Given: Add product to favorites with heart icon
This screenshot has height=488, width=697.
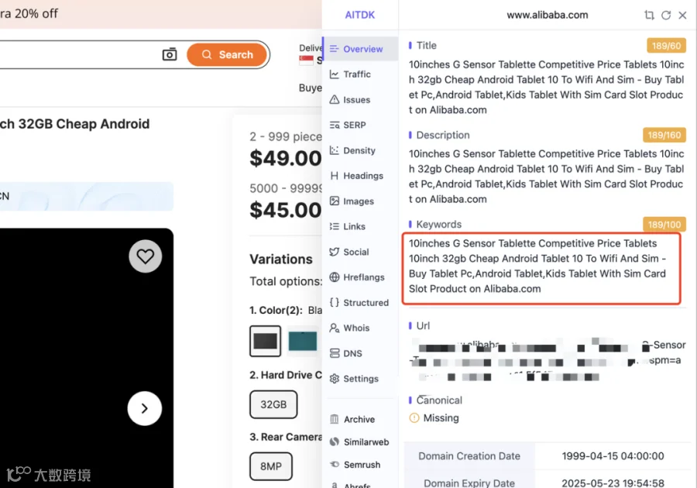Looking at the screenshot, I should (146, 256).
